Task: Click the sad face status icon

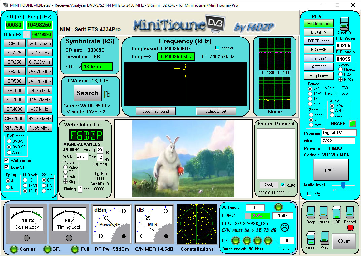Action: (x=285, y=227)
